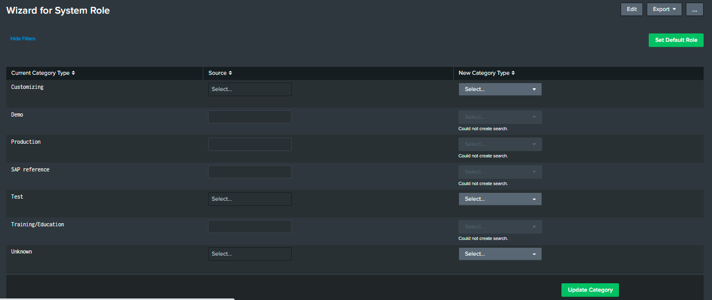Click Source input for Training/Education row
Screen dimensions: 712x300
[249, 226]
